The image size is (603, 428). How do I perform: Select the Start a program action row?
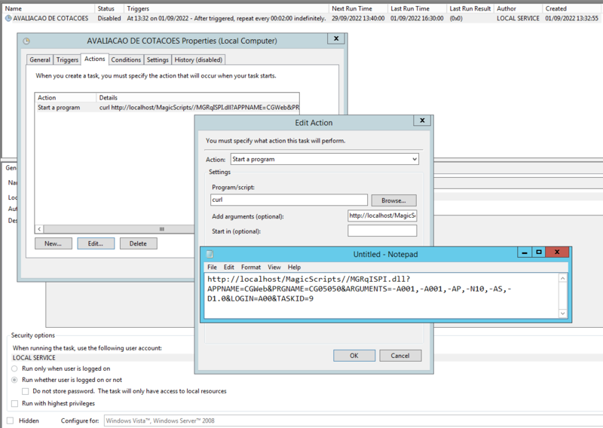(x=167, y=108)
